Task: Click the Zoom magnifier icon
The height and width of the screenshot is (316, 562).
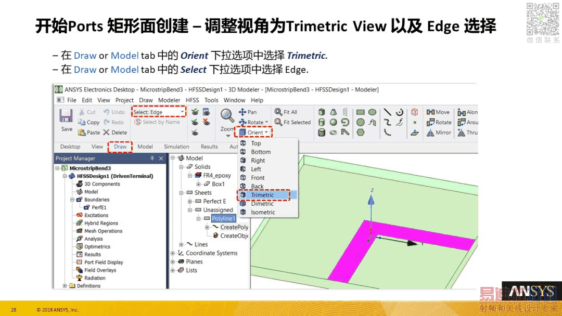Action: 227,115
